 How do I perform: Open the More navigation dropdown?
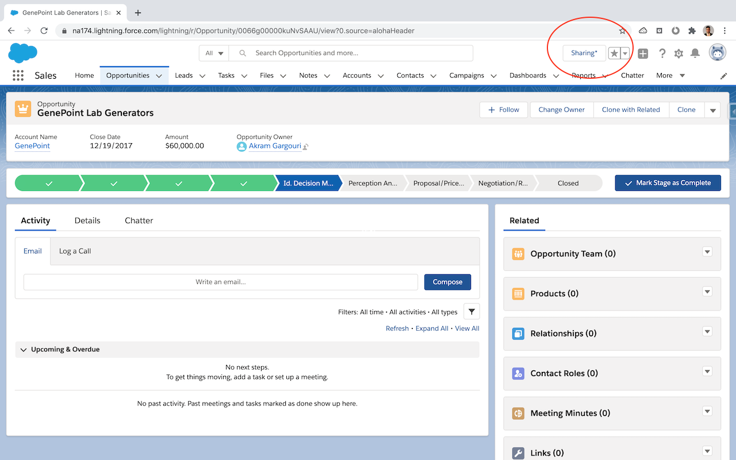[x=670, y=75]
